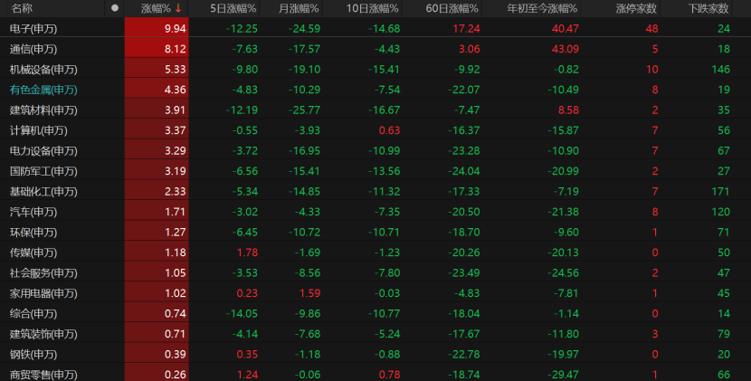Open the 传媒(申万) sector row
This screenshot has width=751, height=381.
pyautogui.click(x=375, y=252)
